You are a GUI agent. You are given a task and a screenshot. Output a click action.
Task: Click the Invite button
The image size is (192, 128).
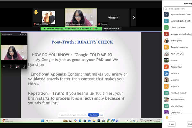click(172, 124)
